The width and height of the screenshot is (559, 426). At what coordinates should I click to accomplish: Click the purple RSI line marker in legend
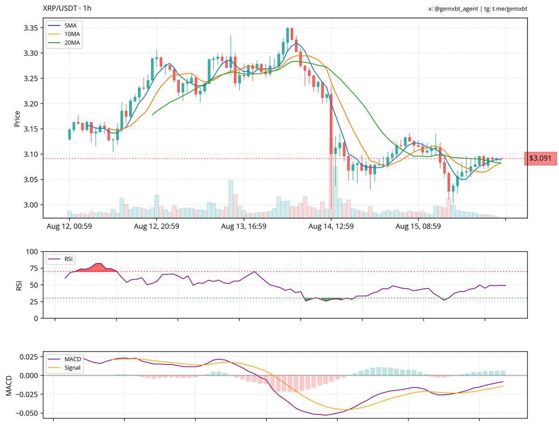pos(54,259)
